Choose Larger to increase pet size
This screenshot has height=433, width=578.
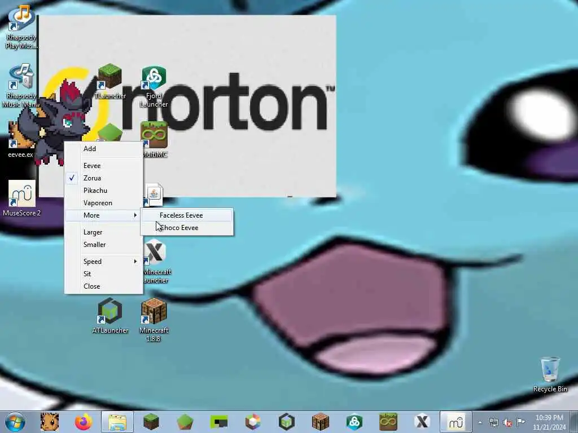[104, 232]
